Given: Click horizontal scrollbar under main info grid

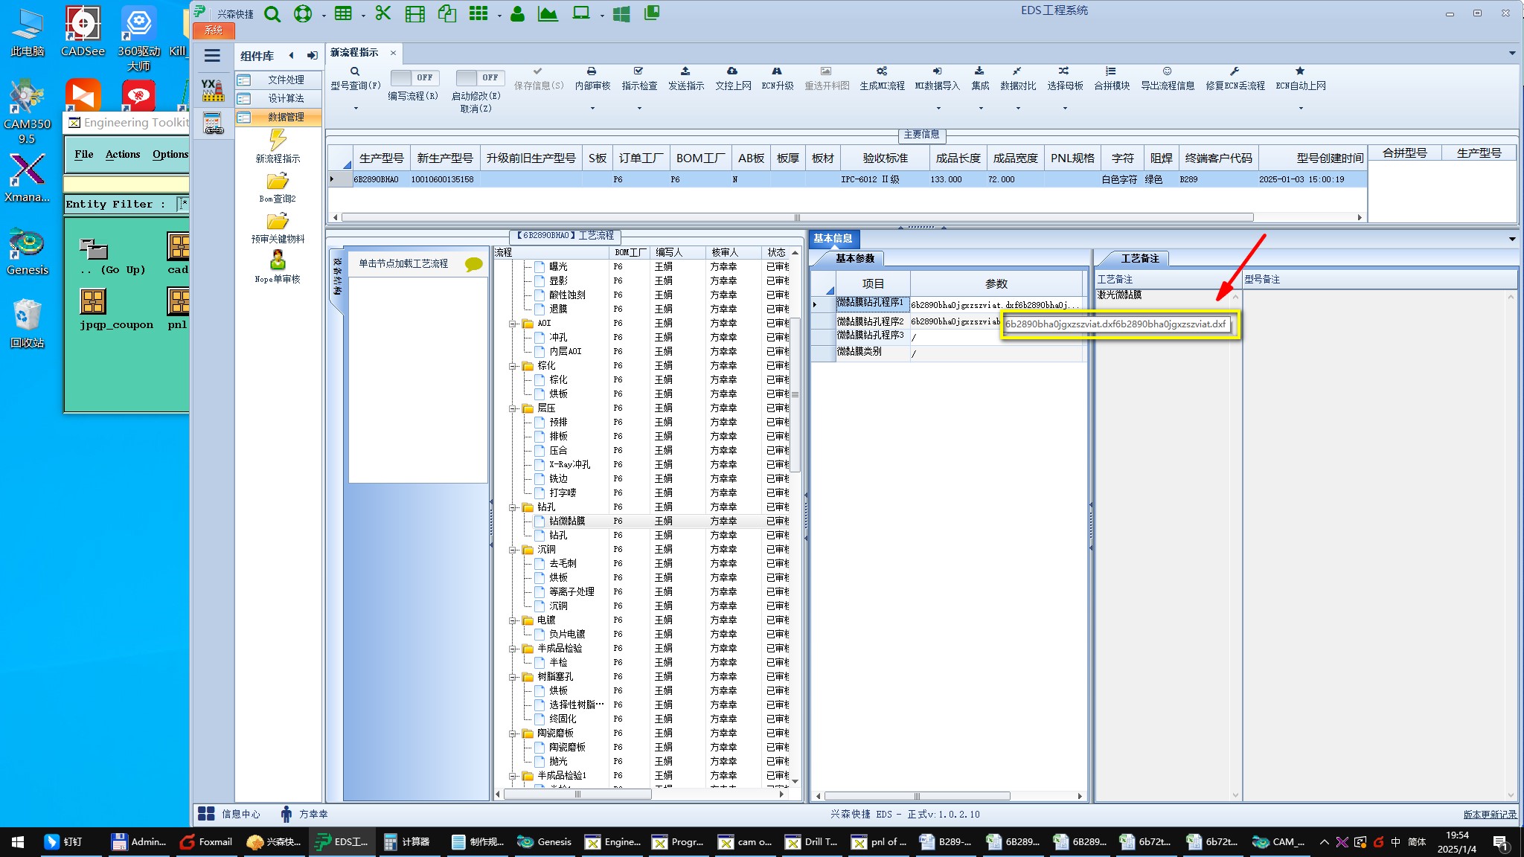Looking at the screenshot, I should pos(796,217).
